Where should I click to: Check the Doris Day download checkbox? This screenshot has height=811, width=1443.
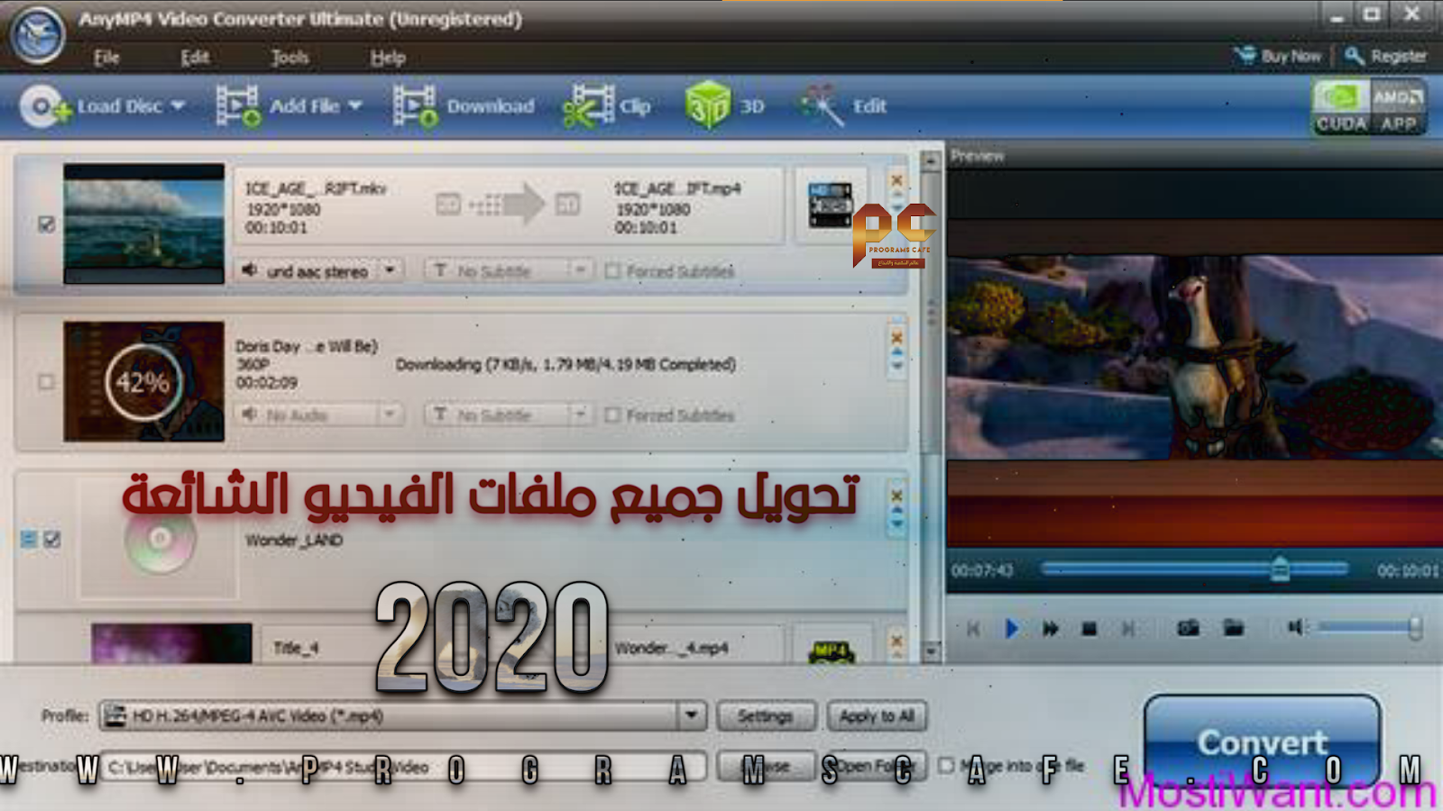click(x=46, y=382)
